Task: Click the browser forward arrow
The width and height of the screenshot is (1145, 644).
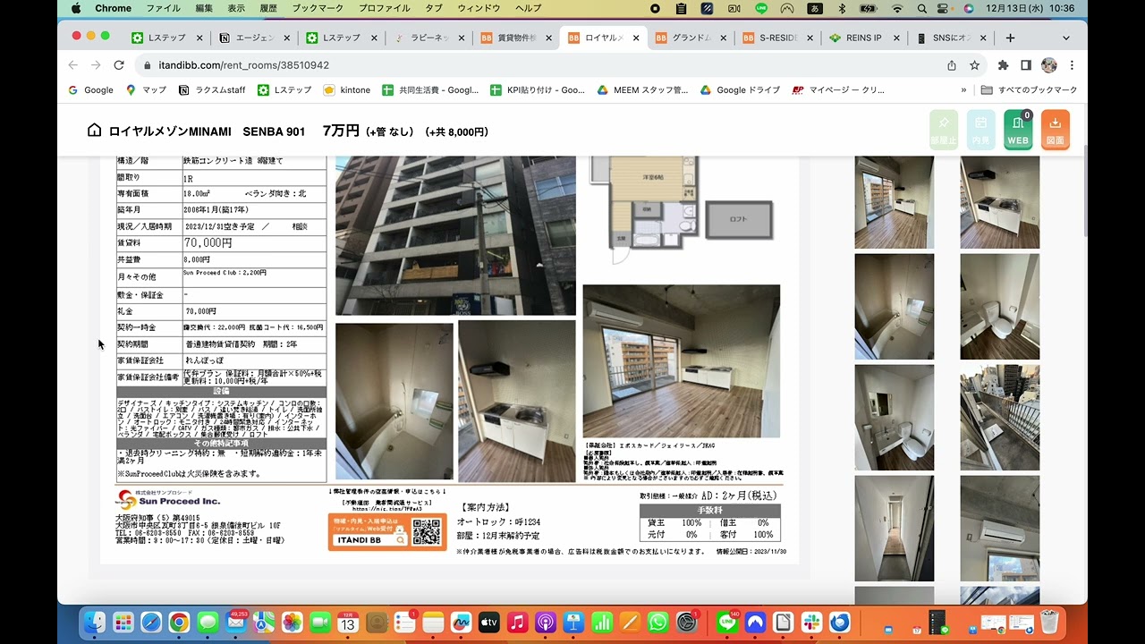Action: pos(96,65)
